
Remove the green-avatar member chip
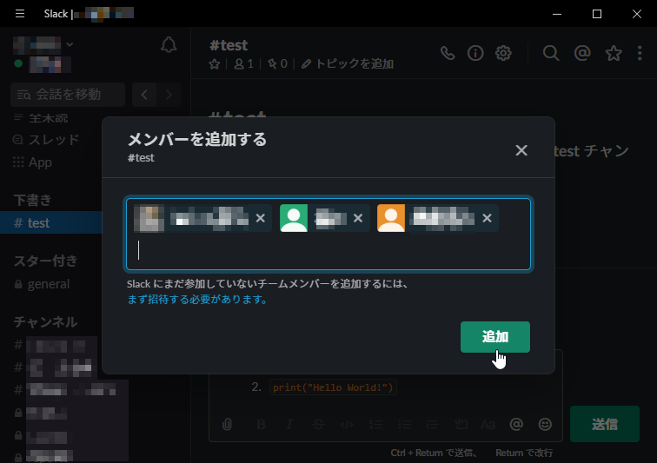358,218
